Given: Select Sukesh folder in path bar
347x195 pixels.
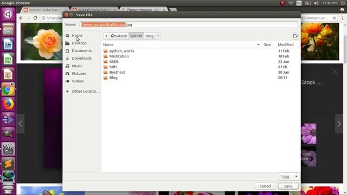Looking at the screenshot, I should 136,36.
